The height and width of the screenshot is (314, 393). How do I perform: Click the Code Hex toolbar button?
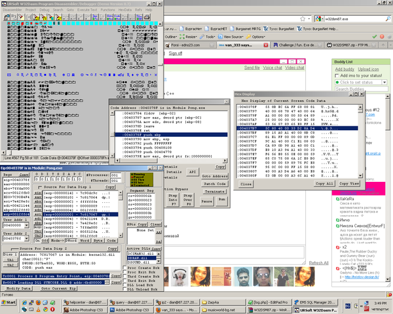(x=117, y=17)
